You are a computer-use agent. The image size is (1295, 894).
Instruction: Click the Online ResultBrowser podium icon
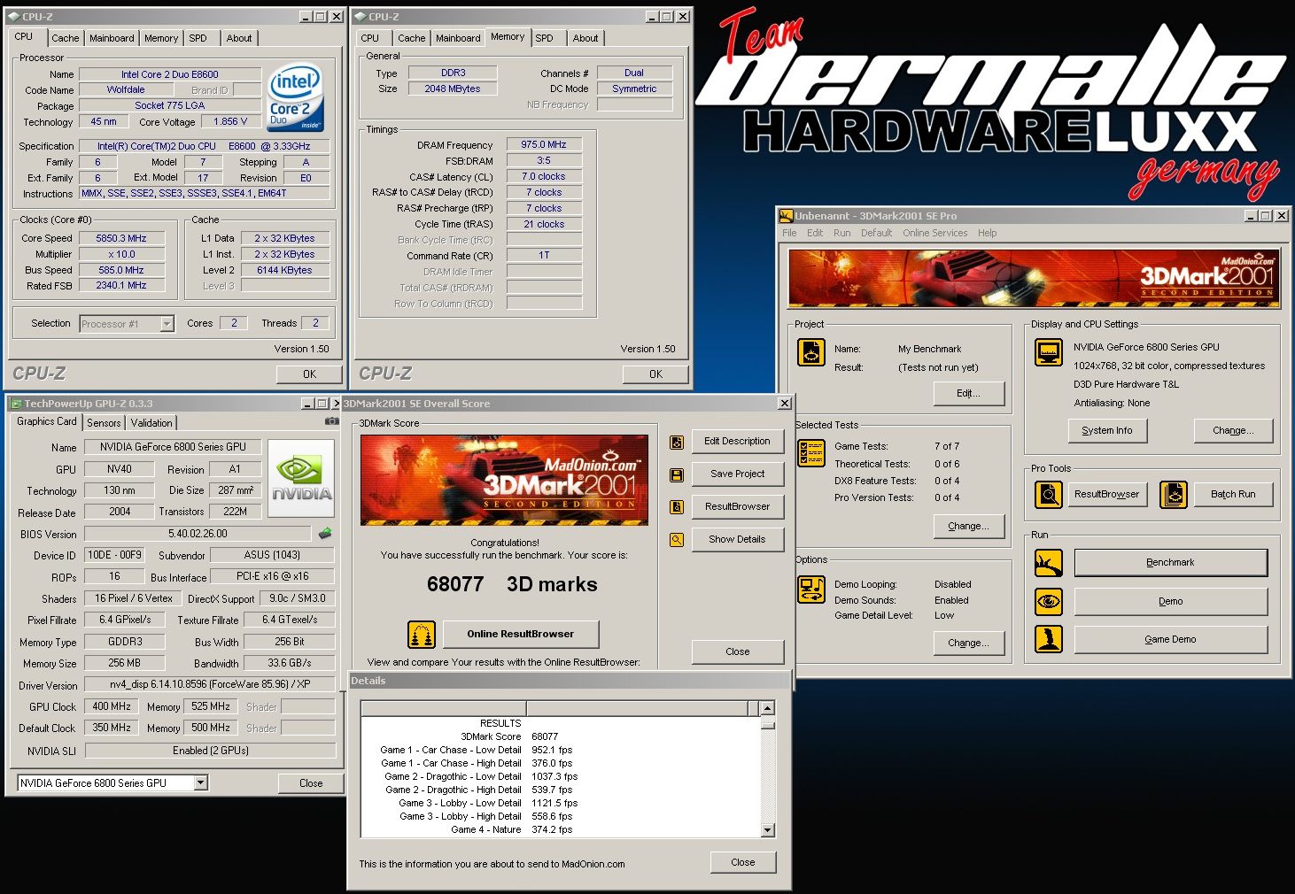point(422,634)
